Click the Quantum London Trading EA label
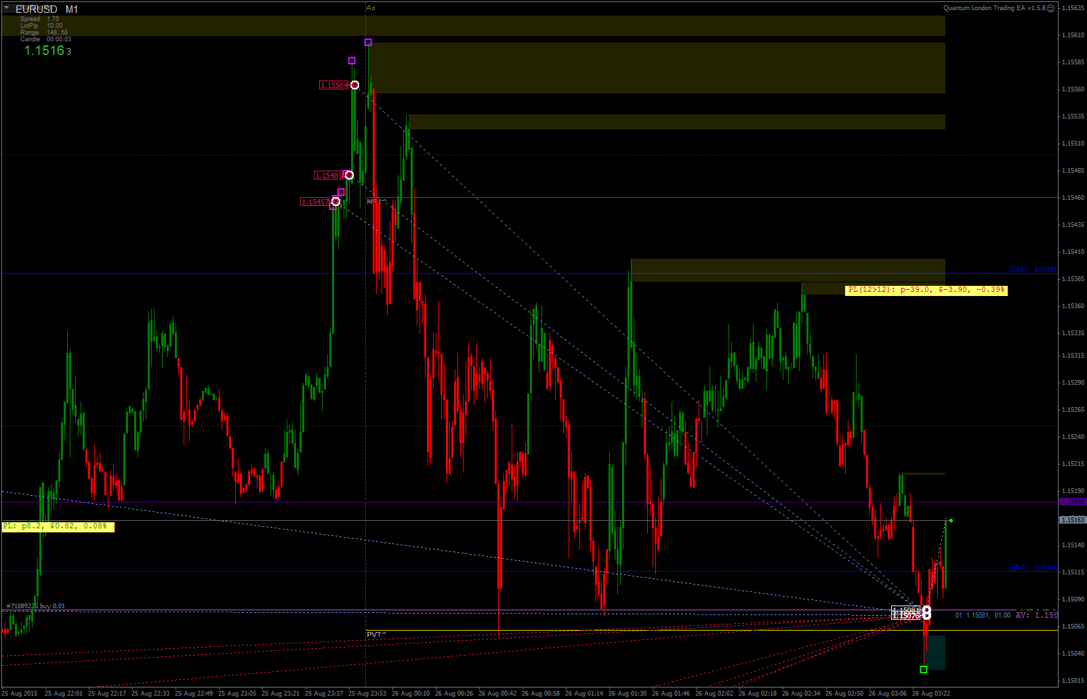The width and height of the screenshot is (1087, 699). 994,8
